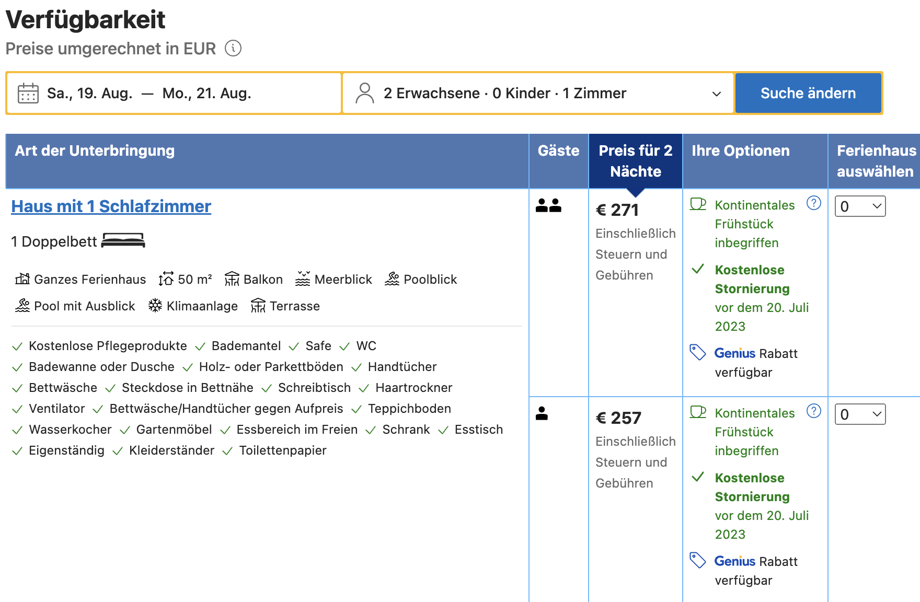This screenshot has height=602, width=920.
Task: Click the info icon beside EUR prices
Action: 233,49
